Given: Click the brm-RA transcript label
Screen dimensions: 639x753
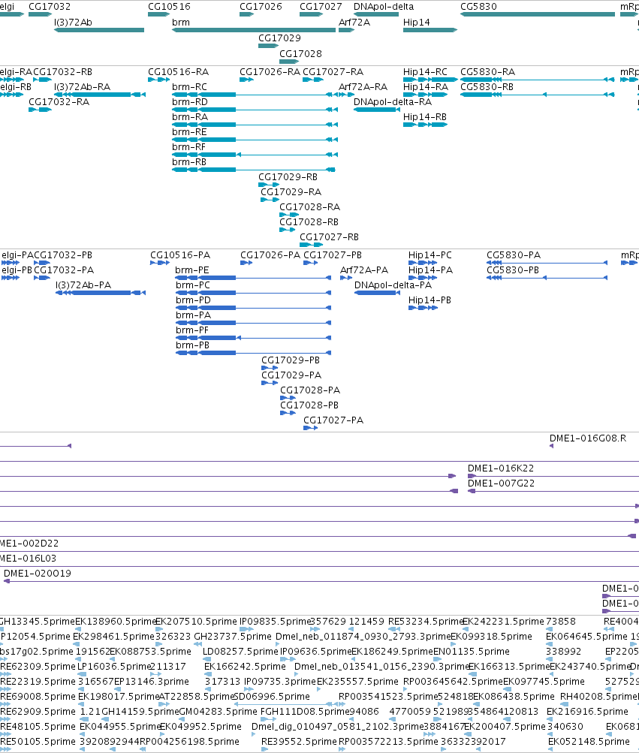Looking at the screenshot, I should [x=190, y=116].
